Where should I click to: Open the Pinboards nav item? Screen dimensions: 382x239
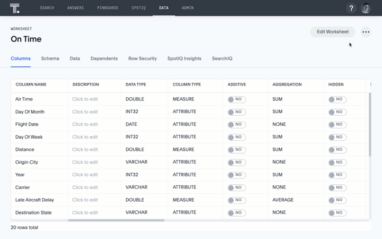pyautogui.click(x=108, y=8)
